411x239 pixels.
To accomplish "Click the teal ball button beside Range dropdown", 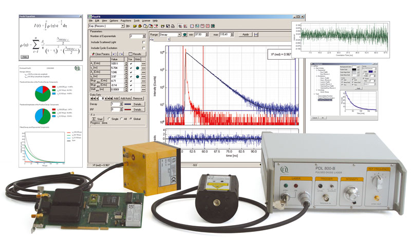I will tap(185, 34).
